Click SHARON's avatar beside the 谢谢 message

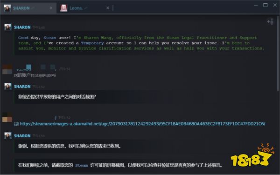[x=8, y=135]
